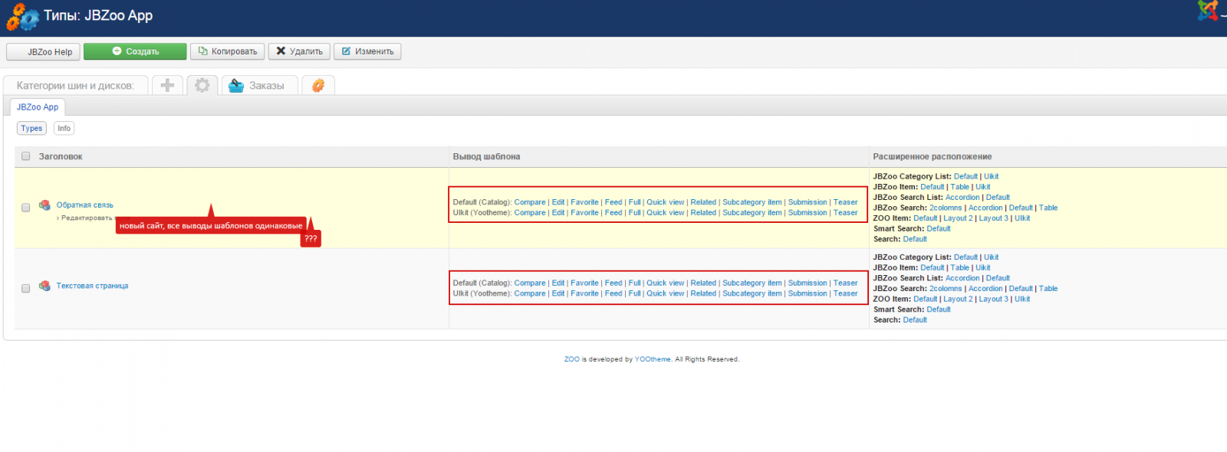1227x452 pixels.
Task: Click the Обратная связь type icon
Action: click(x=44, y=205)
